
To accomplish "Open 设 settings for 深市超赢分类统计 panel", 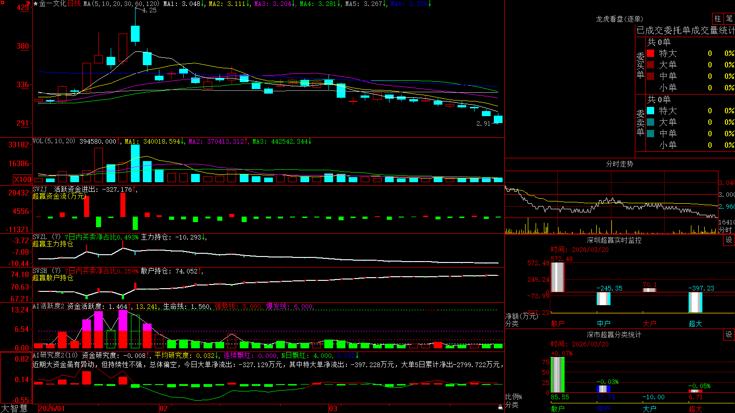I will (729, 335).
